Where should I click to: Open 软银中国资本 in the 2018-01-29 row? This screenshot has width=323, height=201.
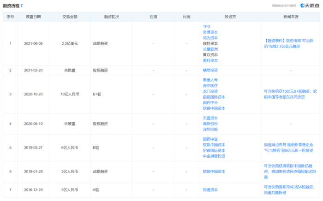click(214, 171)
